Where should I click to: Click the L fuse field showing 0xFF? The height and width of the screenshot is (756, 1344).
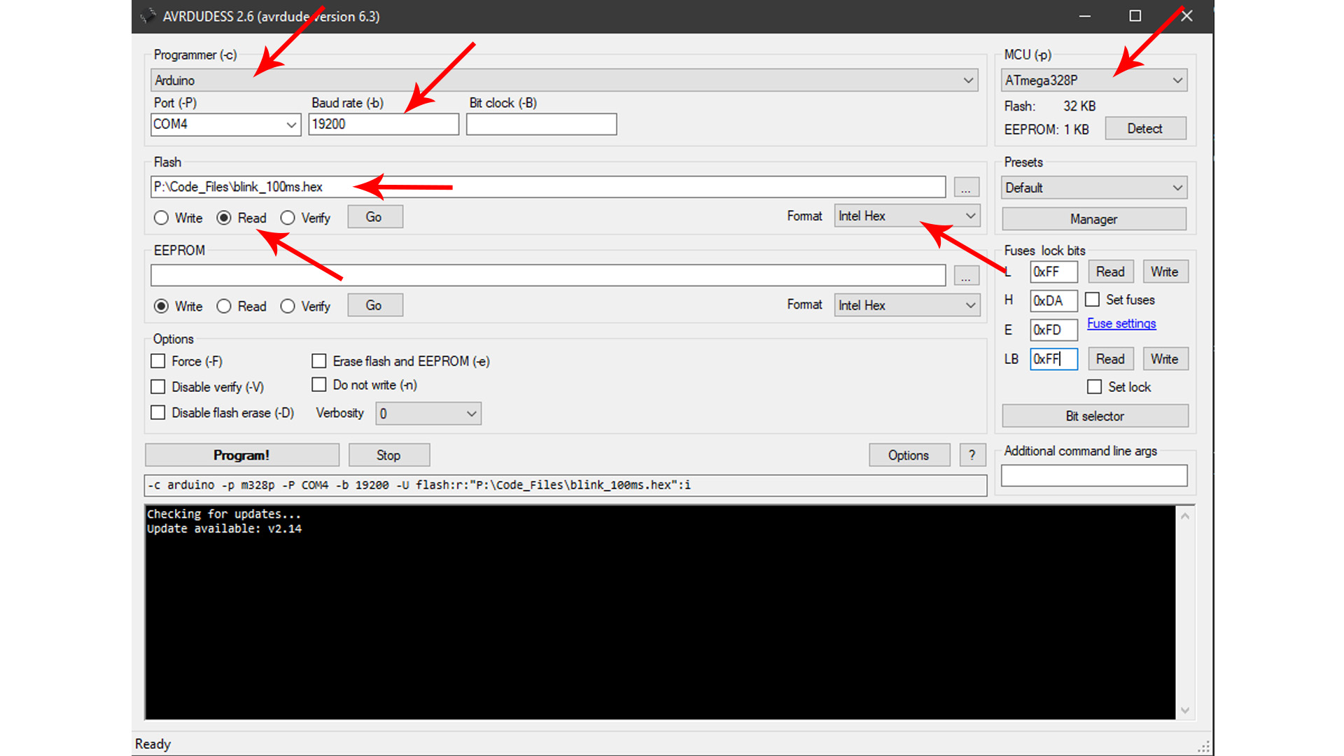click(x=1053, y=272)
